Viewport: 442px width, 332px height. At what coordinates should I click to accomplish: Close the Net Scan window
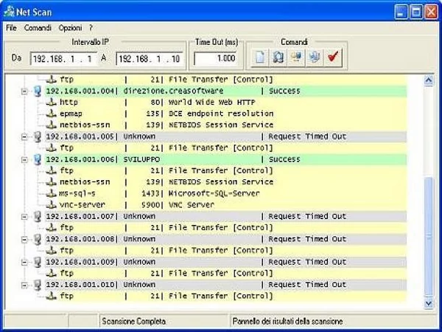point(431,12)
